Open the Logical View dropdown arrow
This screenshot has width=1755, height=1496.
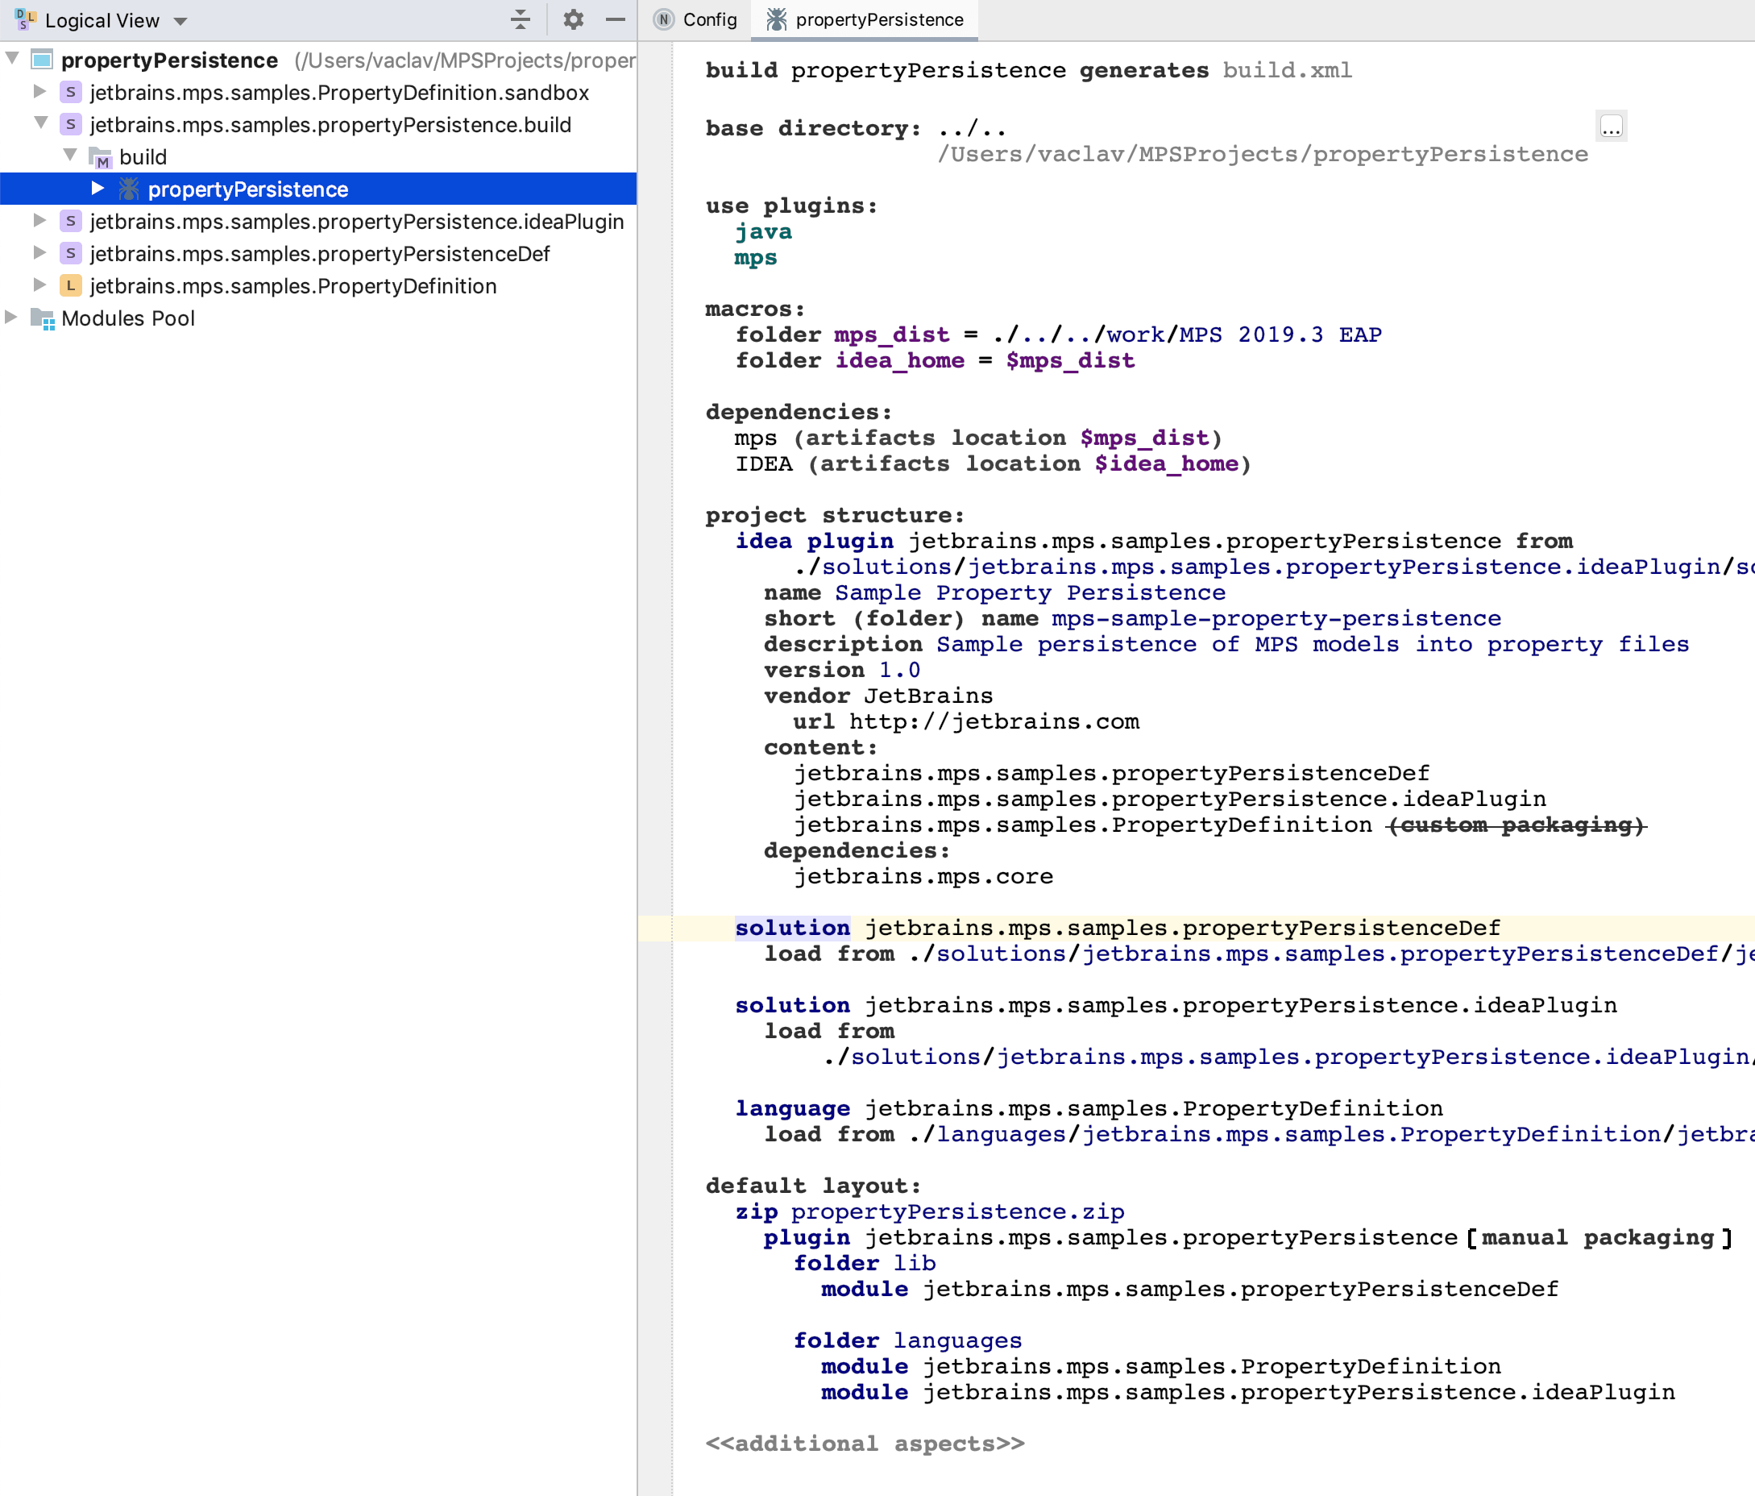point(180,21)
